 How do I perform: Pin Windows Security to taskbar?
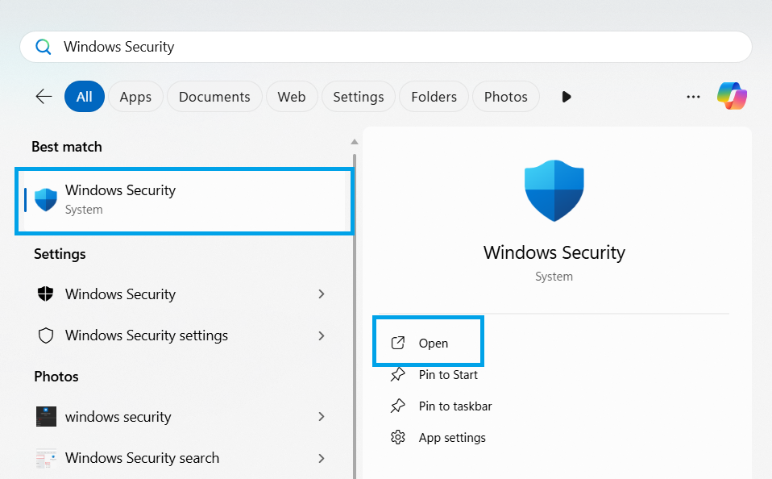[454, 406]
